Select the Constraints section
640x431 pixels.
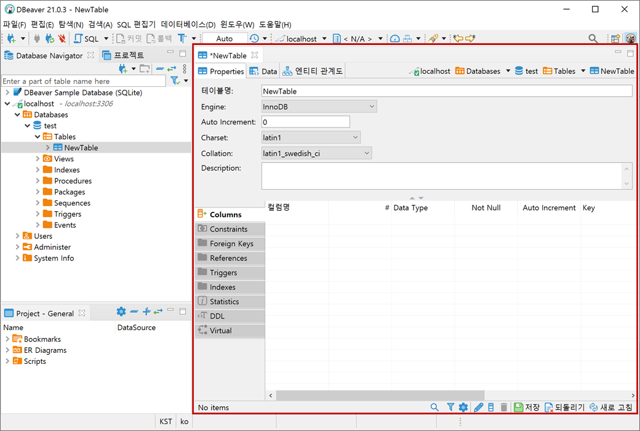(x=230, y=229)
